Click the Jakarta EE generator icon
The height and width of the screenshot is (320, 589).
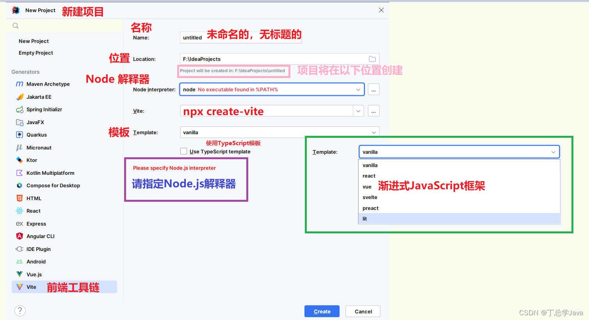20,97
